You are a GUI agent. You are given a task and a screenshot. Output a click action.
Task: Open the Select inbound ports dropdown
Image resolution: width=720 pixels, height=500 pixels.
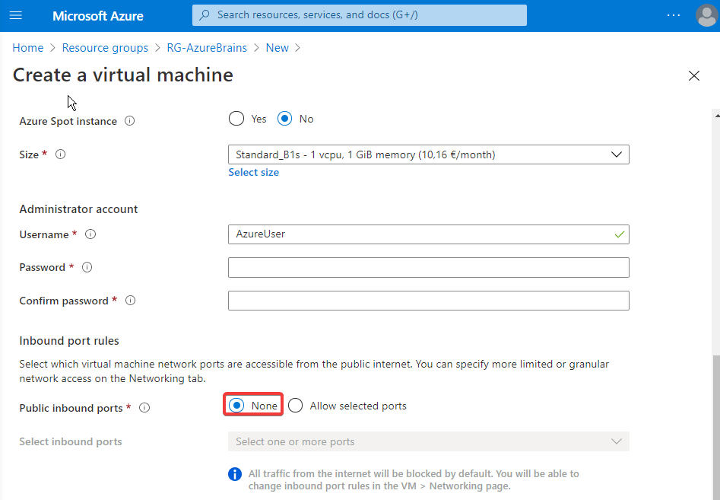click(428, 441)
